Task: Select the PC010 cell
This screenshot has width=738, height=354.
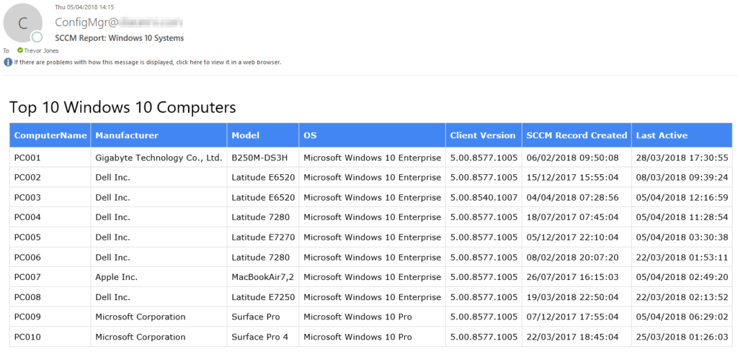Action: point(50,337)
